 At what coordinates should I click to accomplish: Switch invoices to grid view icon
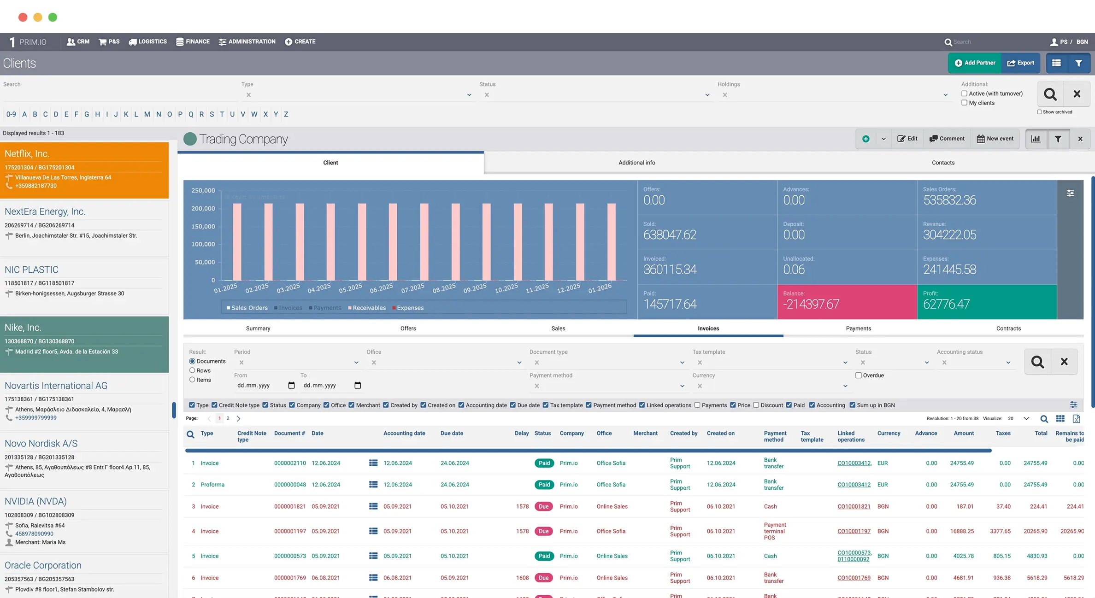pyautogui.click(x=1060, y=419)
